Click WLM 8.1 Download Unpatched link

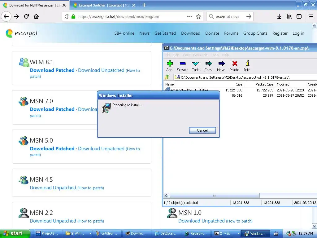(x=101, y=70)
